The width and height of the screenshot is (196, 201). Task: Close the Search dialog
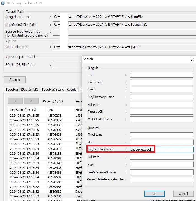[x=192, y=59]
